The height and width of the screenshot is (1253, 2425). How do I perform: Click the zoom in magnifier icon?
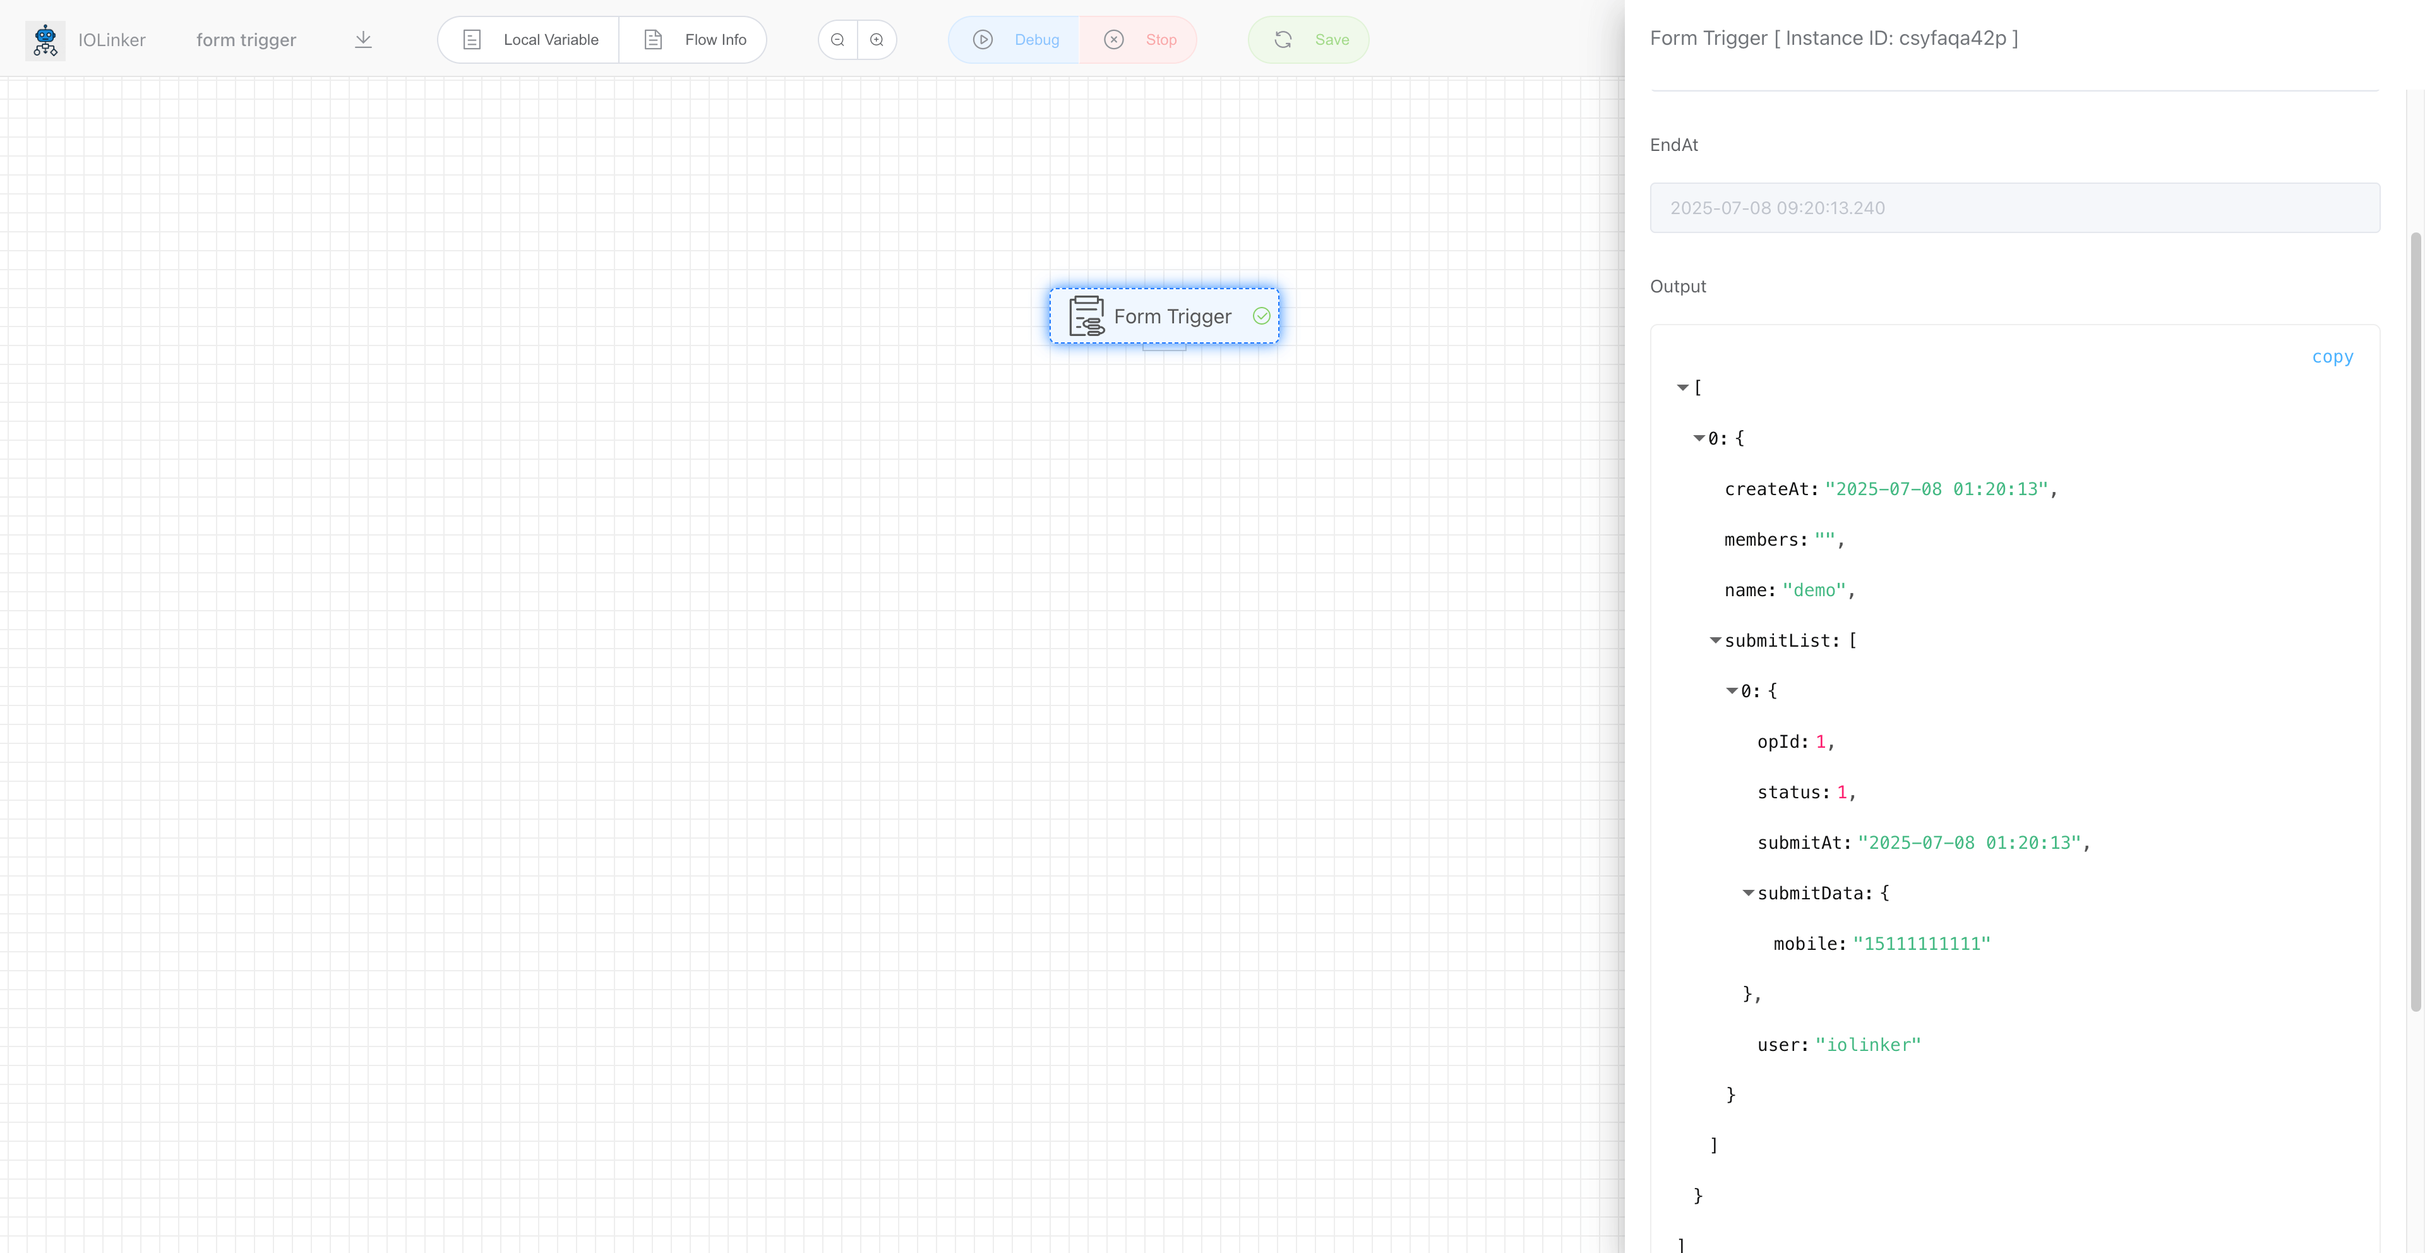click(x=877, y=40)
